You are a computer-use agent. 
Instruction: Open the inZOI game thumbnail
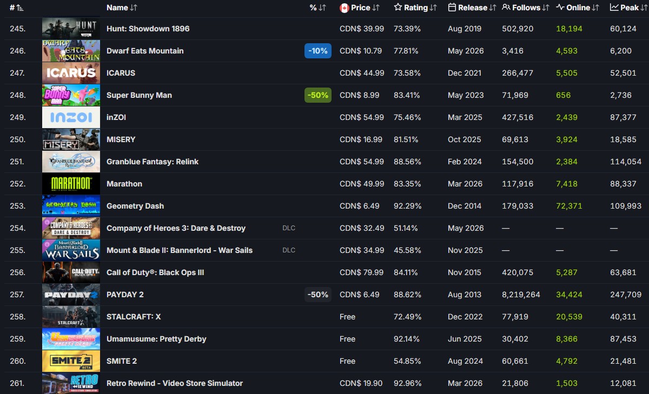pos(71,117)
